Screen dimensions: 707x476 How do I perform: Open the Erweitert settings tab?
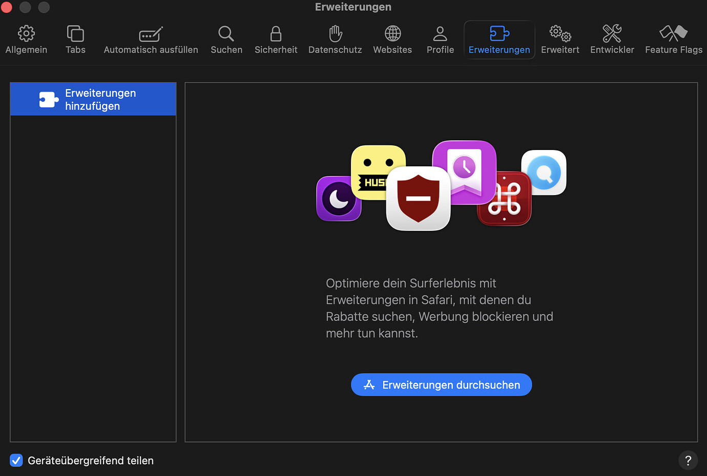point(560,39)
